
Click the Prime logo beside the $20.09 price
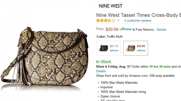tap(126, 29)
